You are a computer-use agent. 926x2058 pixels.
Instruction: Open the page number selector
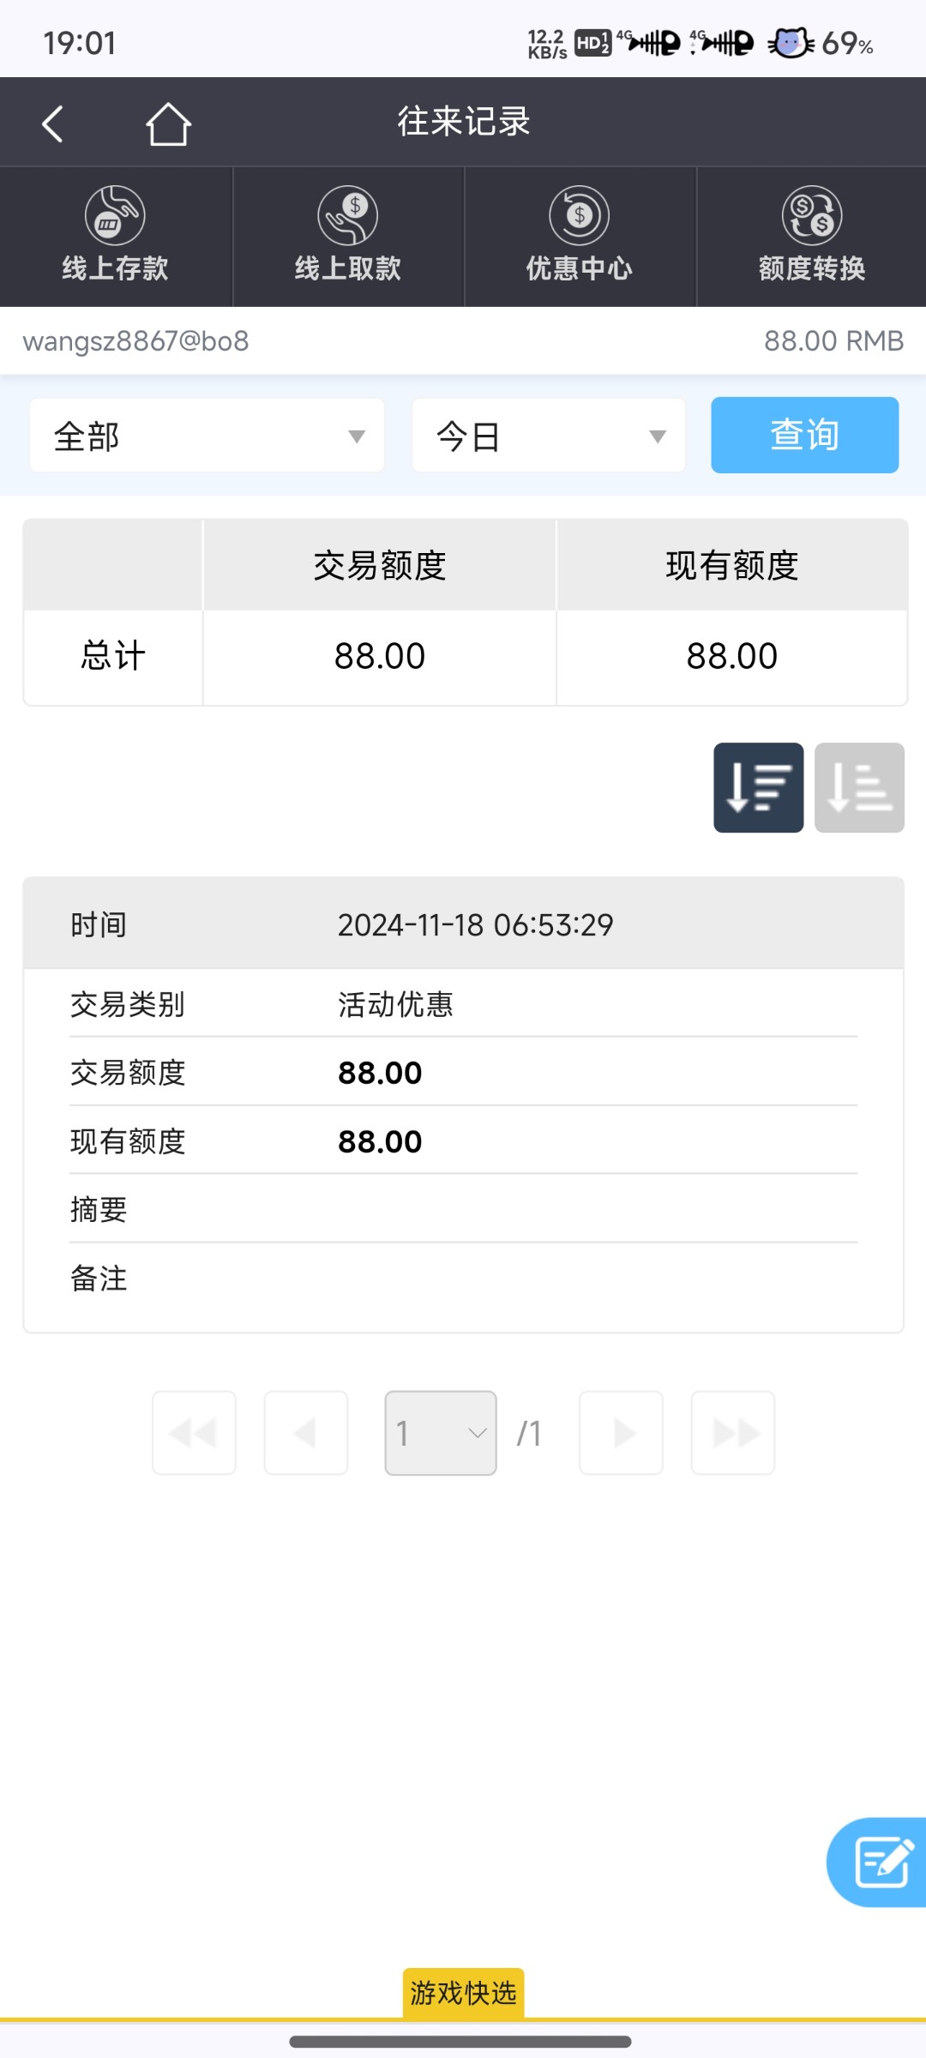(x=441, y=1433)
